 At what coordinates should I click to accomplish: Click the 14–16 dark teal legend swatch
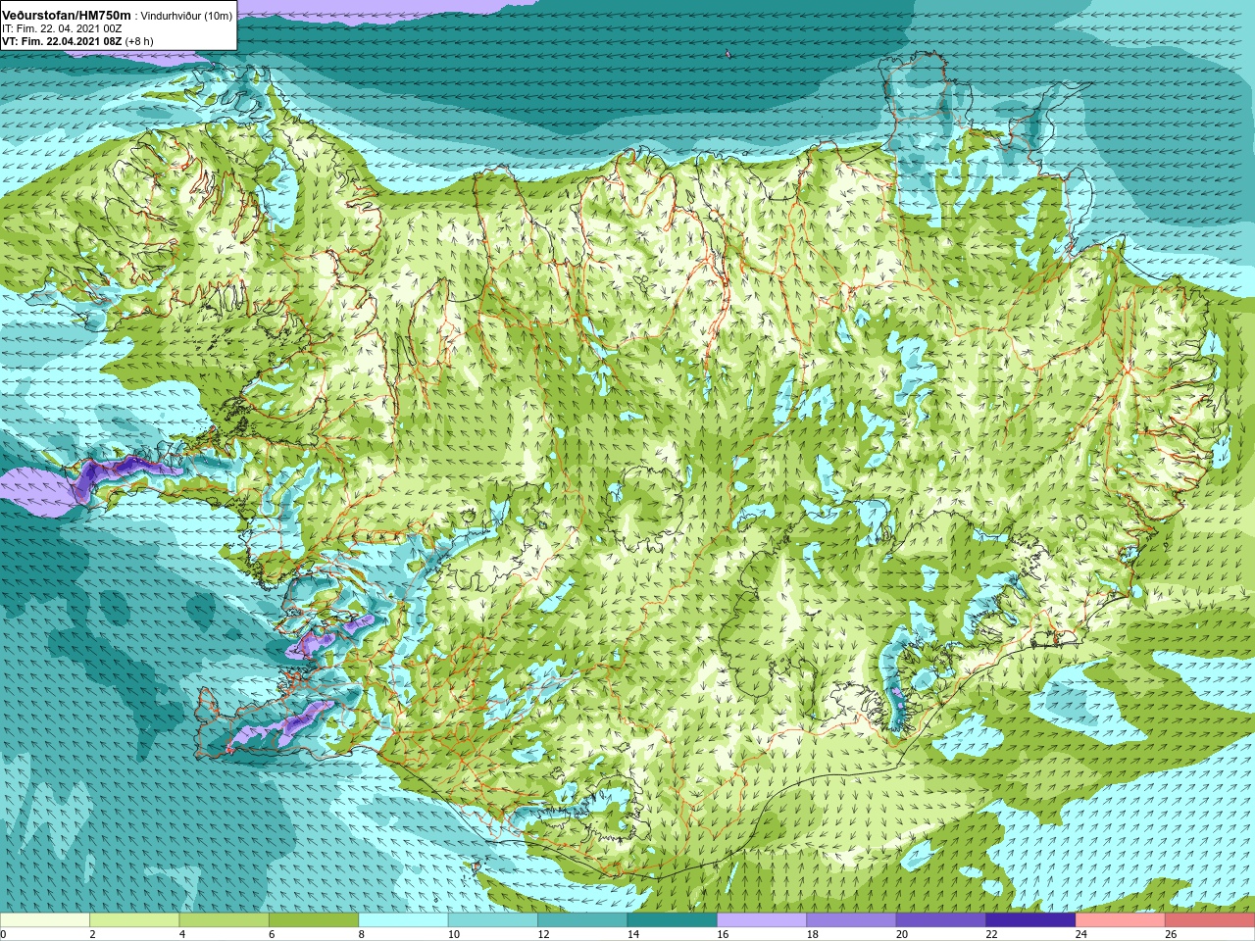tap(673, 920)
